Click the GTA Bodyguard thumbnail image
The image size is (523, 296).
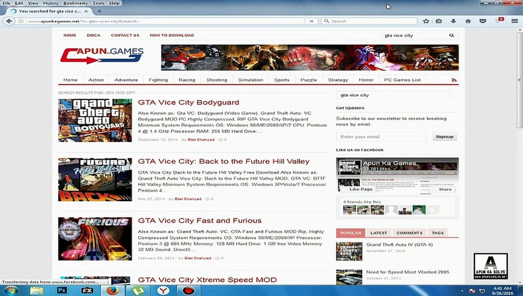95,120
